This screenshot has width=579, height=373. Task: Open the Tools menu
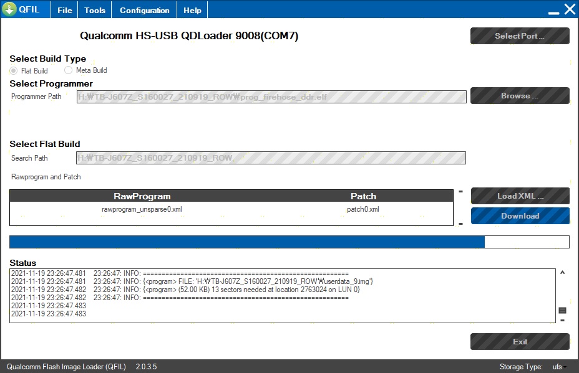tap(95, 10)
